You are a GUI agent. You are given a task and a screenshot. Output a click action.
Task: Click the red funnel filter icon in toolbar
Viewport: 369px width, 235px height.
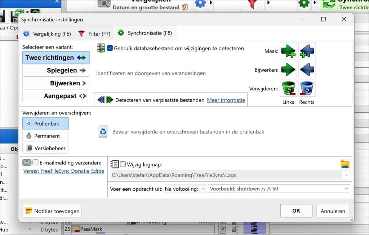[x=252, y=4]
